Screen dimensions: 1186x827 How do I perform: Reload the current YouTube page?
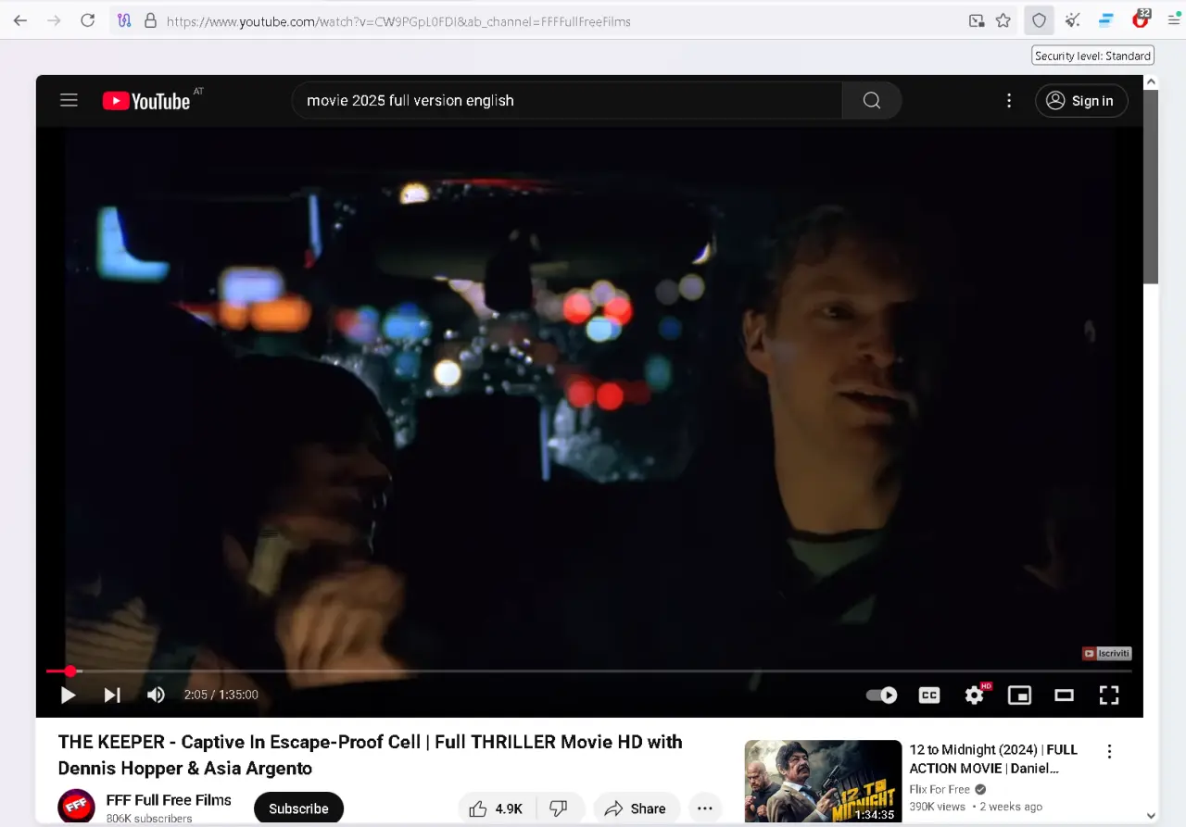[87, 20]
